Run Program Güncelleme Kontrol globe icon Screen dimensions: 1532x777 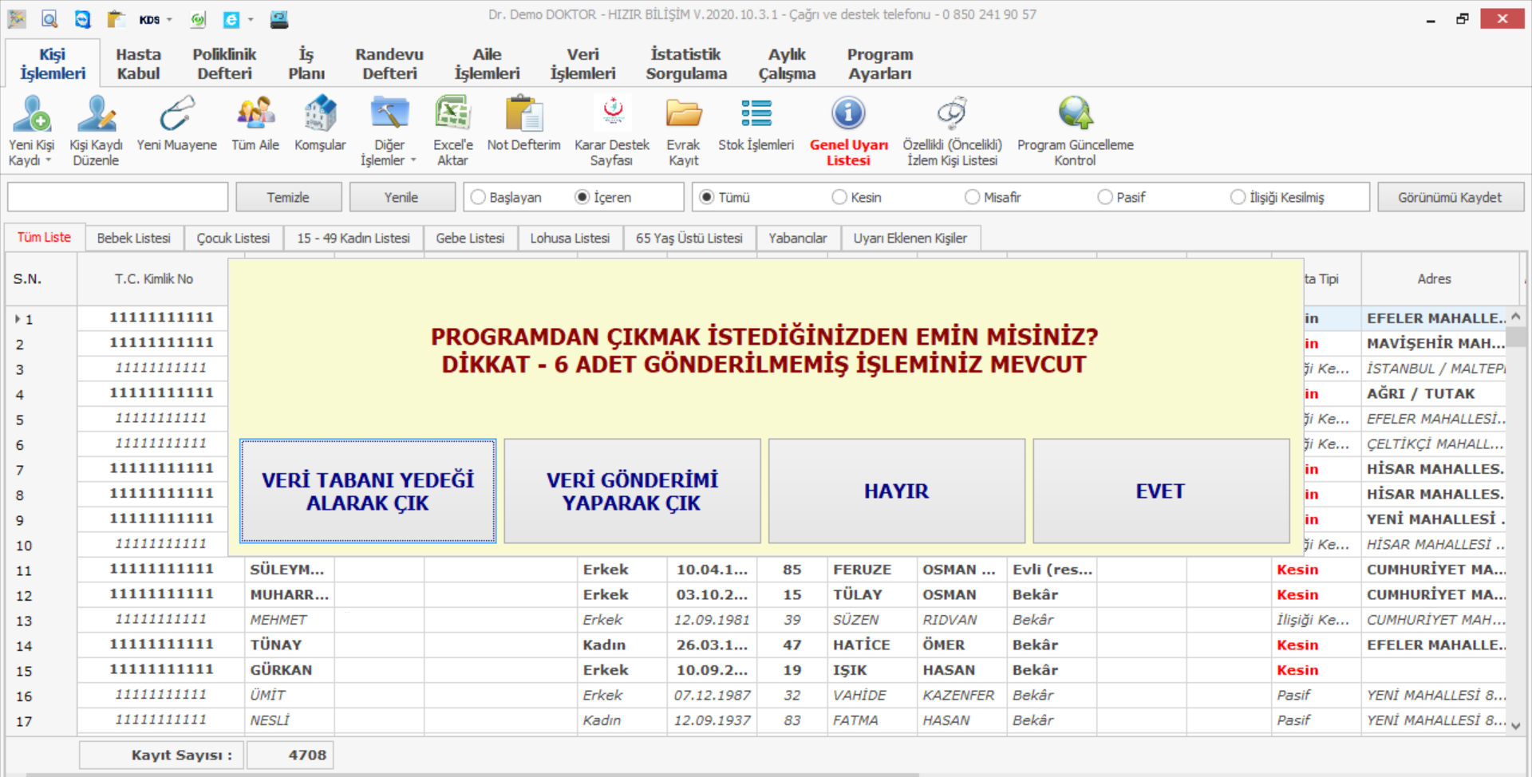1076,113
